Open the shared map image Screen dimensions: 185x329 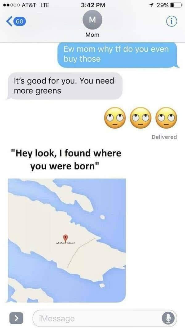[67, 241]
